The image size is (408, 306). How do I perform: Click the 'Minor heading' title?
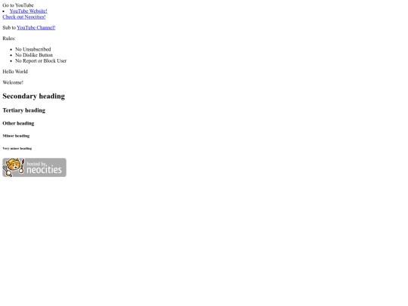[16, 136]
